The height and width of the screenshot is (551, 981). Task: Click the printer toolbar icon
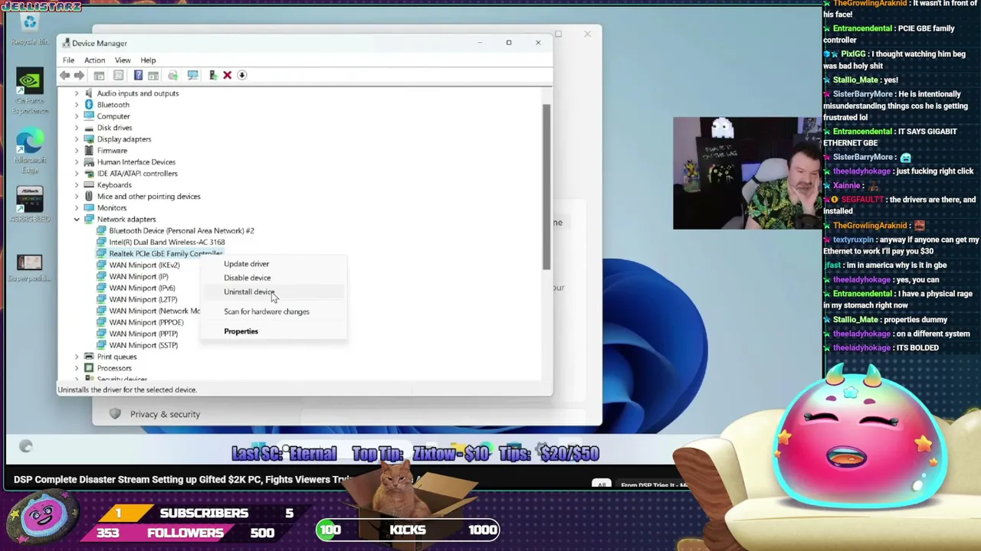[172, 75]
